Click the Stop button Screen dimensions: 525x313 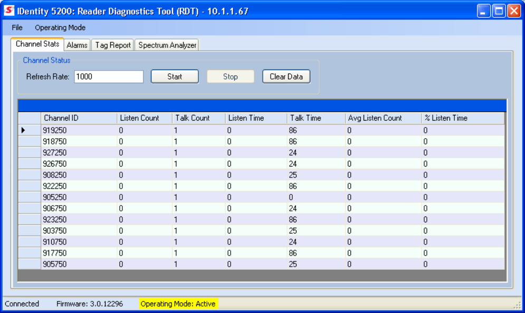pos(231,76)
